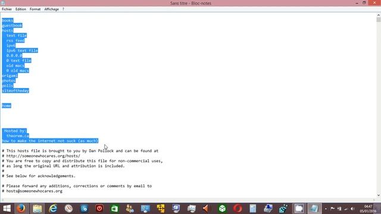This screenshot has width=381, height=214.
Task: Click the highlighted '0.0.0.0' line
Action: pyautogui.click(x=14, y=55)
